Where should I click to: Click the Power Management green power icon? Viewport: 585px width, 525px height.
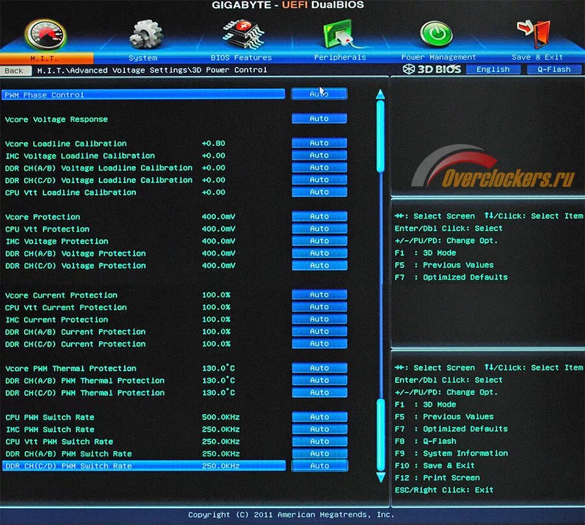point(437,33)
